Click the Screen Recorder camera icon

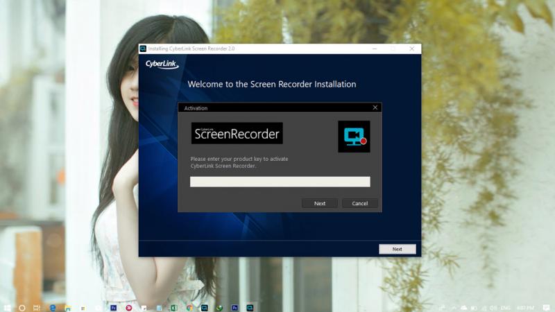[354, 137]
